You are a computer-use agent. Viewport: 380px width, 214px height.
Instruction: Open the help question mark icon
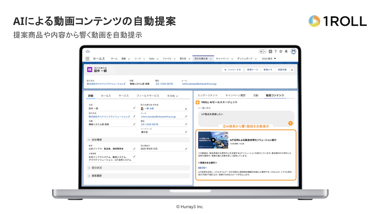click(275, 51)
